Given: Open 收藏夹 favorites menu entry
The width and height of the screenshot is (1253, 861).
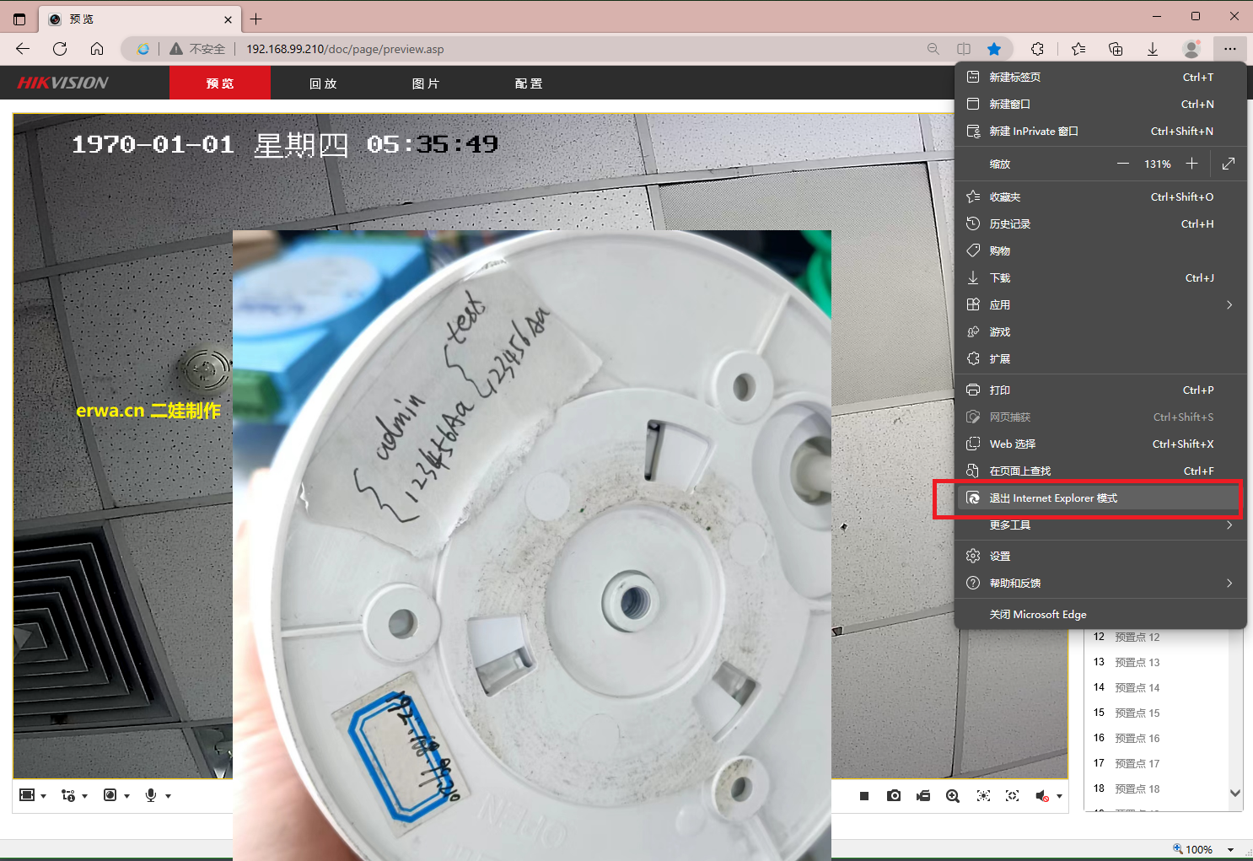Looking at the screenshot, I should 1100,196.
